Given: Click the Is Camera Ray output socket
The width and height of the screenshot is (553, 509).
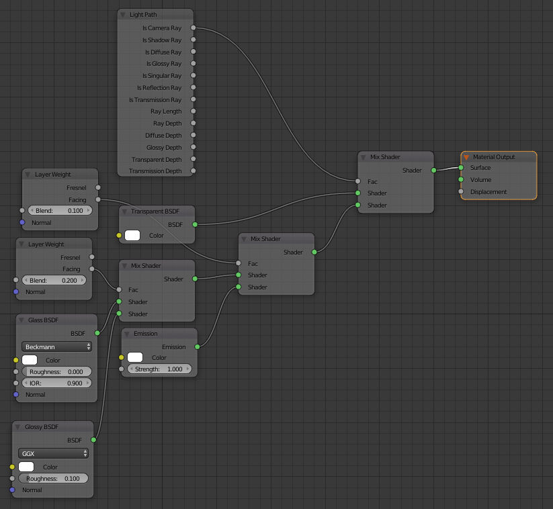Looking at the screenshot, I should pyautogui.click(x=194, y=28).
